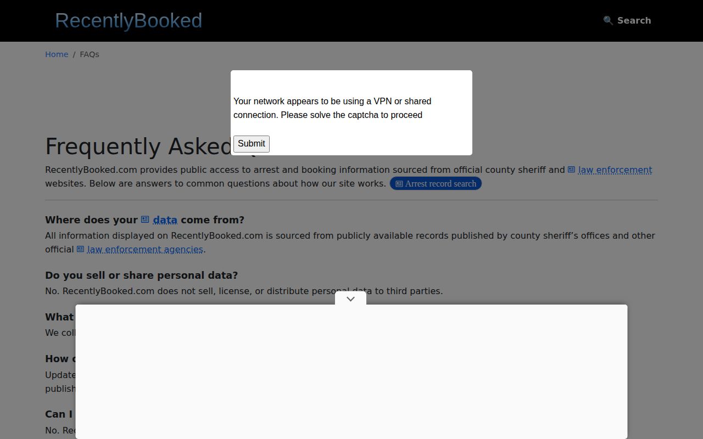Submit the captcha dialog
The height and width of the screenshot is (439, 703).
[x=252, y=144]
